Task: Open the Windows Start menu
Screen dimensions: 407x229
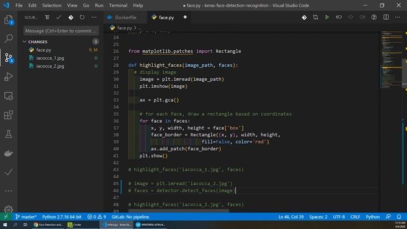Action: coord(5,225)
